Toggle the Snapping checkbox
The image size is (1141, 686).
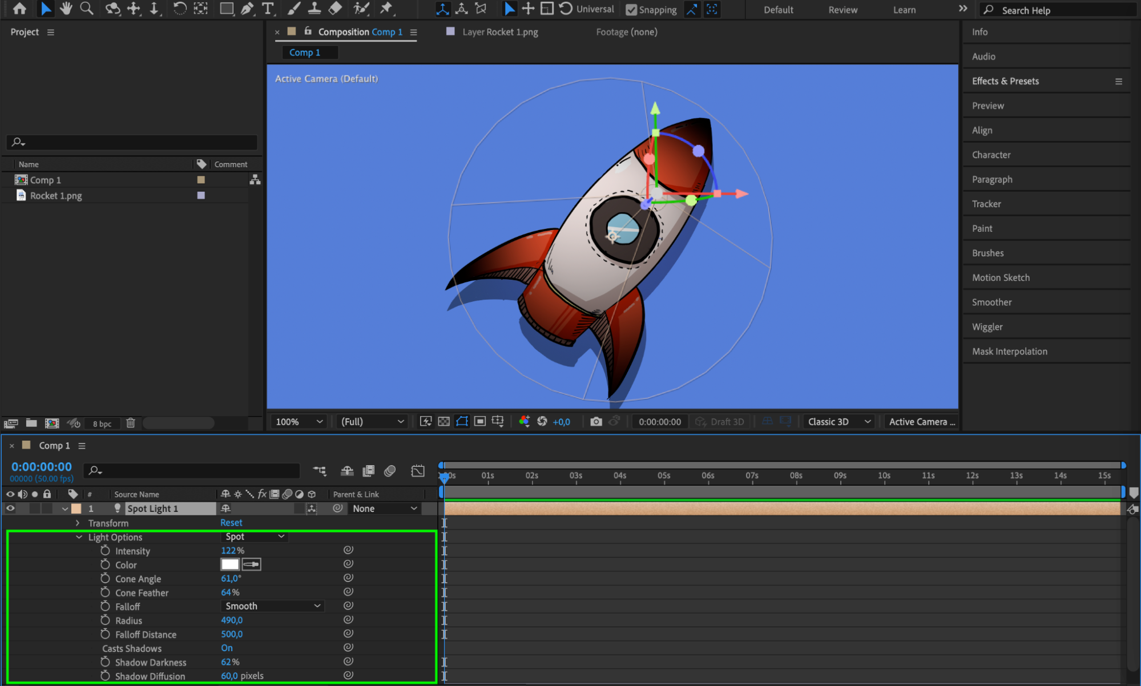(x=631, y=10)
